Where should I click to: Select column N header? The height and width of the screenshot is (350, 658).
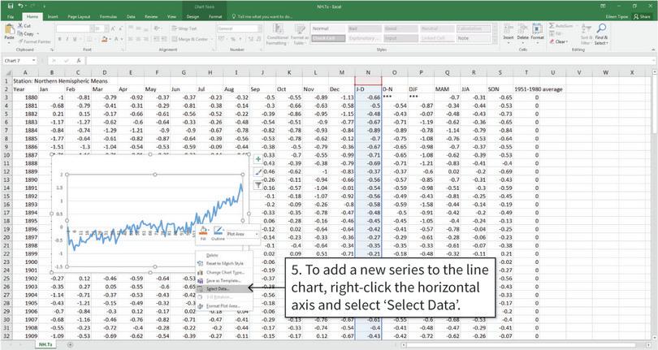(x=368, y=72)
